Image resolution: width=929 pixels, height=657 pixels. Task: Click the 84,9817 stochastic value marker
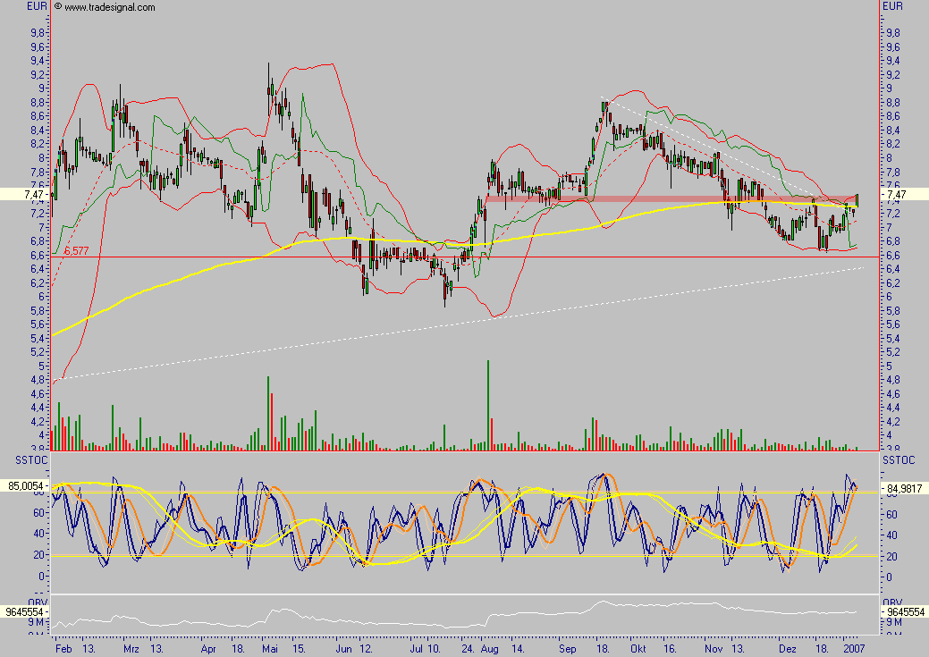pos(901,489)
